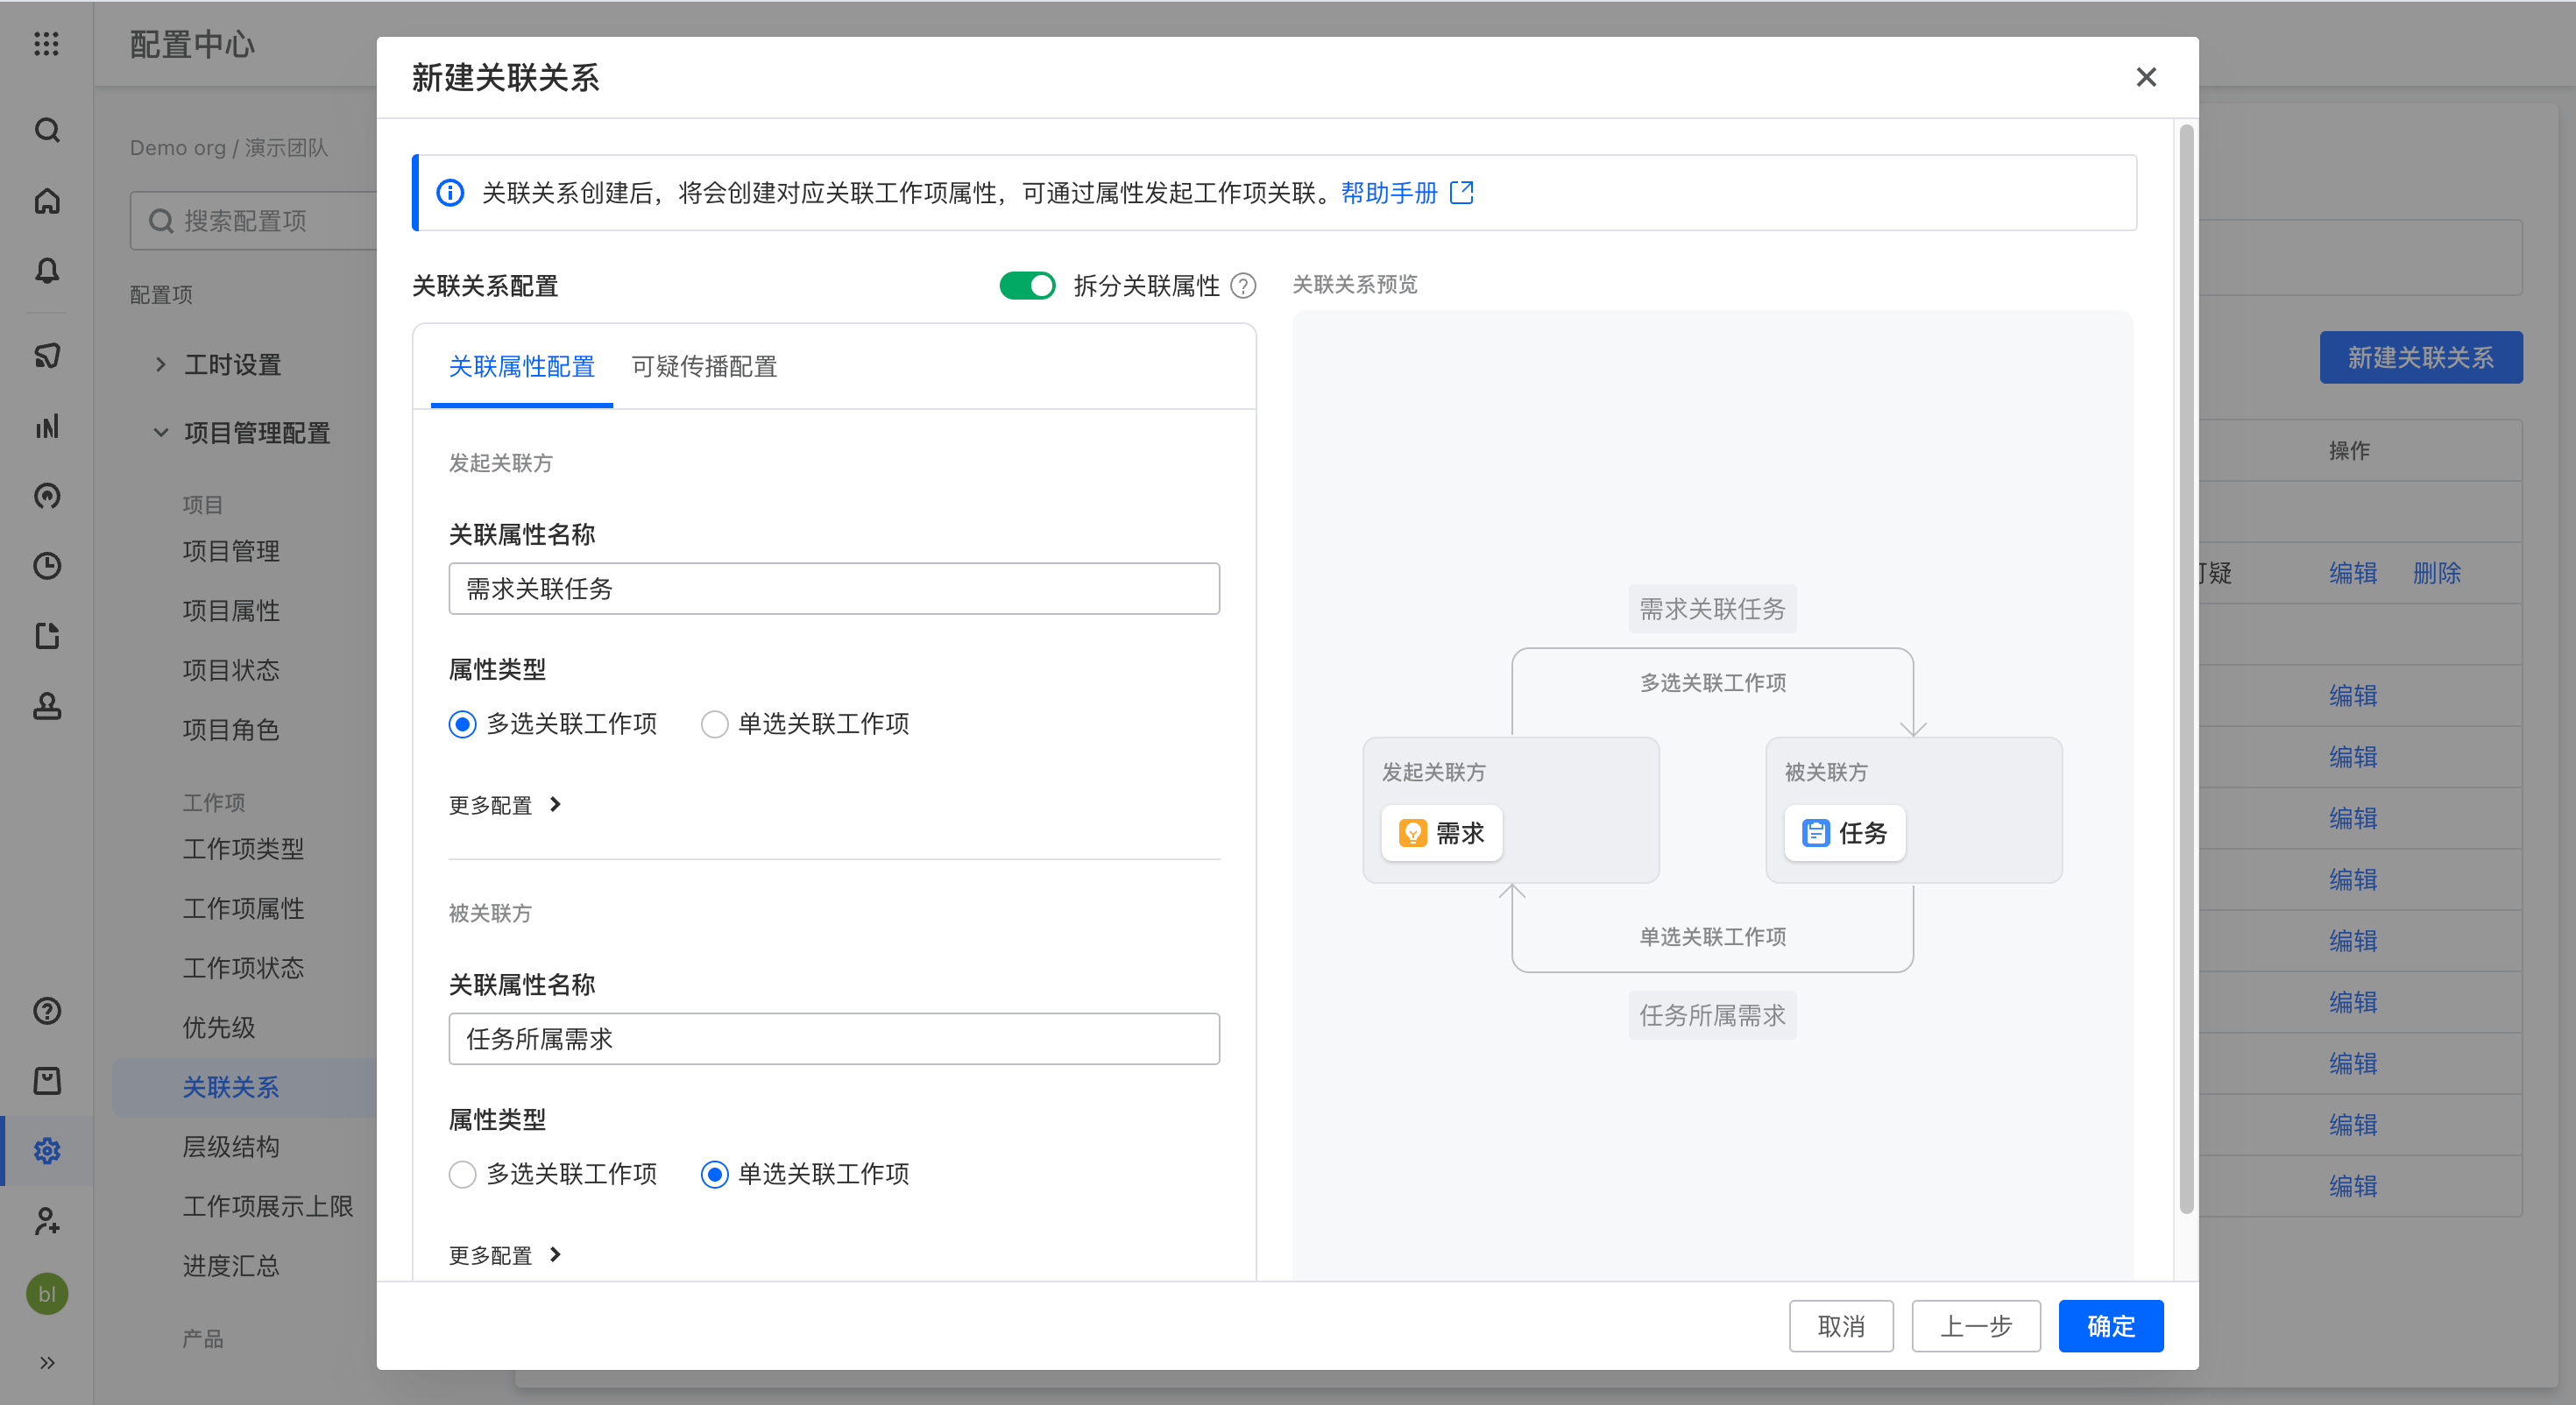
Task: Click the bar chart icon in sidebar
Action: [46, 427]
